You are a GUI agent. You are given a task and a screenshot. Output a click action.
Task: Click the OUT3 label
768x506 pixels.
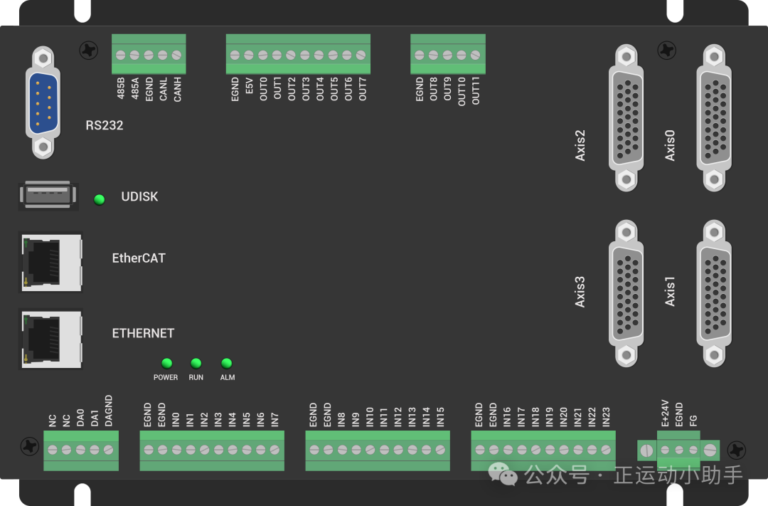coord(306,89)
